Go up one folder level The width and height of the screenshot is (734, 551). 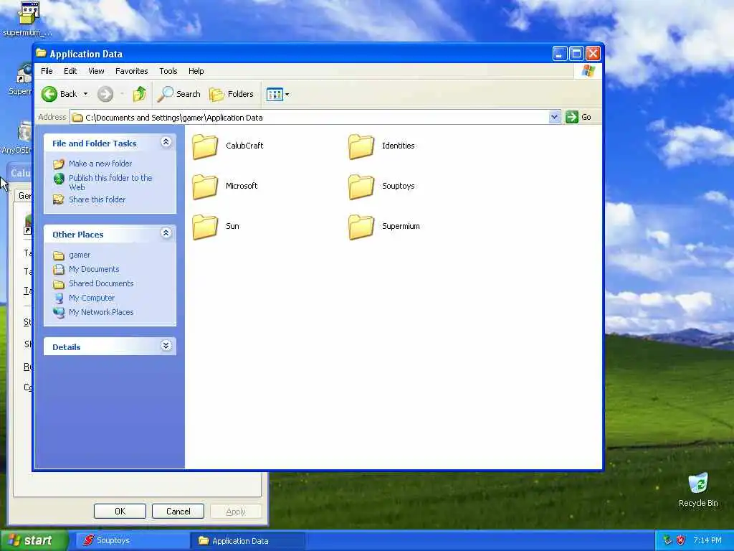tap(140, 94)
